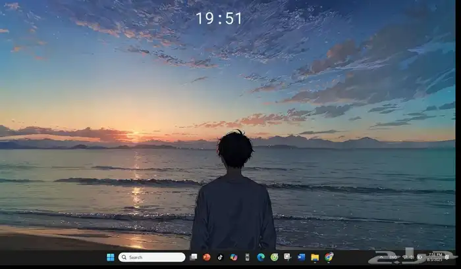This screenshot has height=269, width=461.
Task: Click the taskbar Search box
Action: [151, 257]
